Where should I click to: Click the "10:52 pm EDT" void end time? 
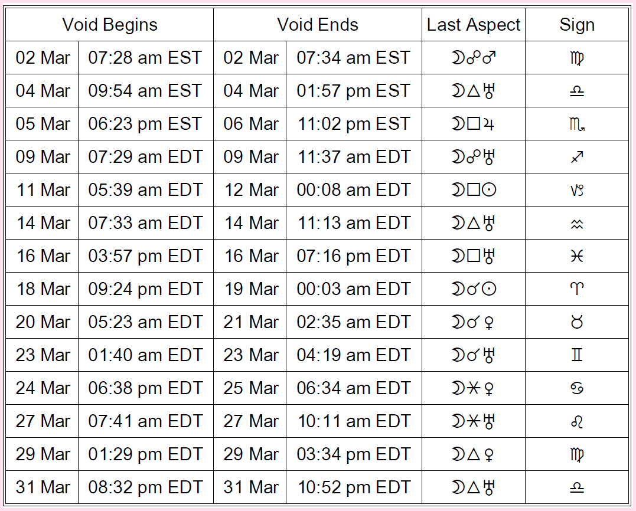coord(353,487)
